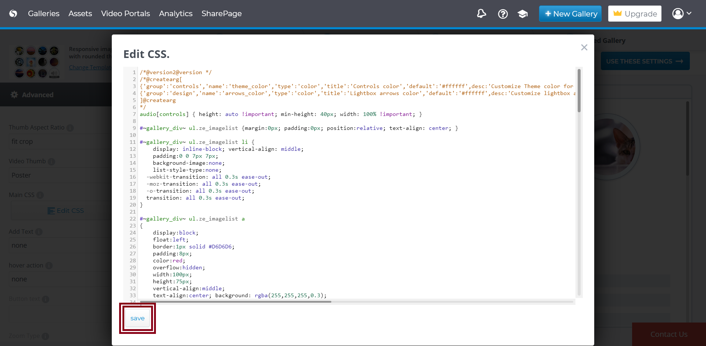Open the help question mark icon

(503, 14)
